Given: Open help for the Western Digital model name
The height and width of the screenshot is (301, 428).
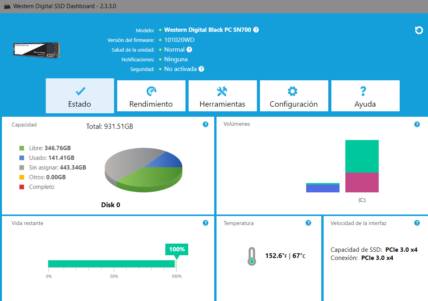Looking at the screenshot, I should [256, 30].
